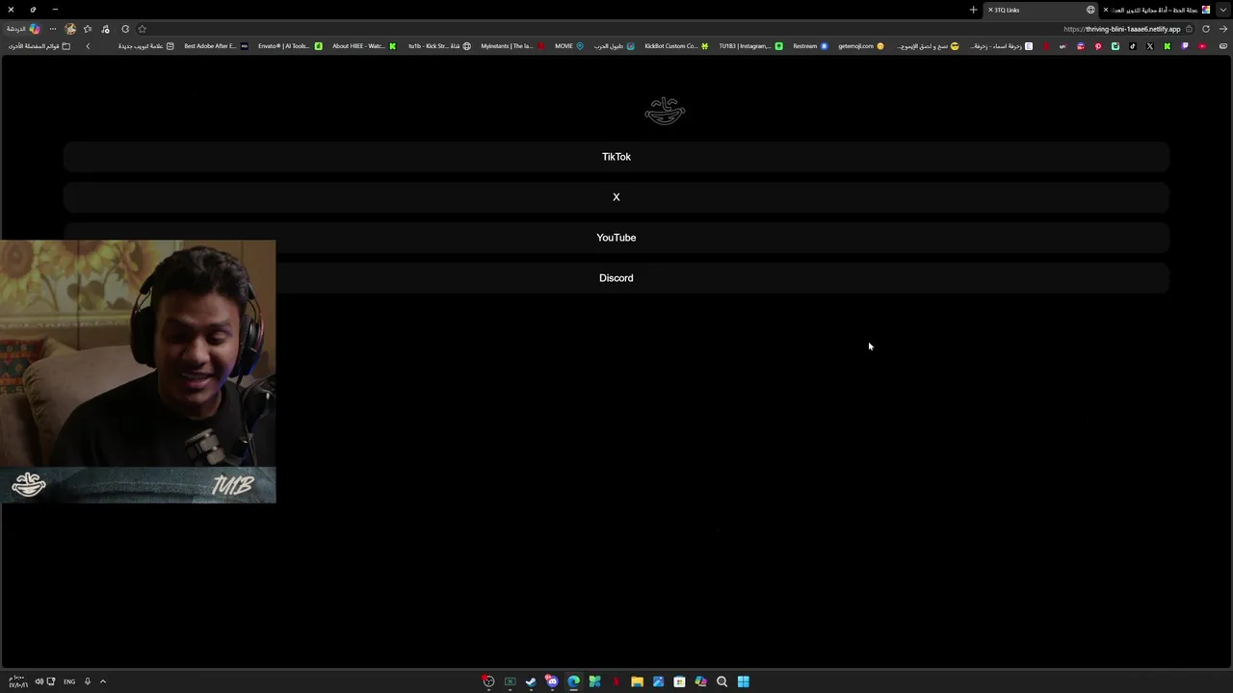
Task: Open the Twitch bookmark icon
Action: (1184, 46)
